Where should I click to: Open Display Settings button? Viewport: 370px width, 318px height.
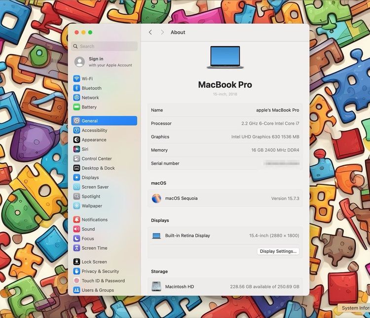click(278, 251)
